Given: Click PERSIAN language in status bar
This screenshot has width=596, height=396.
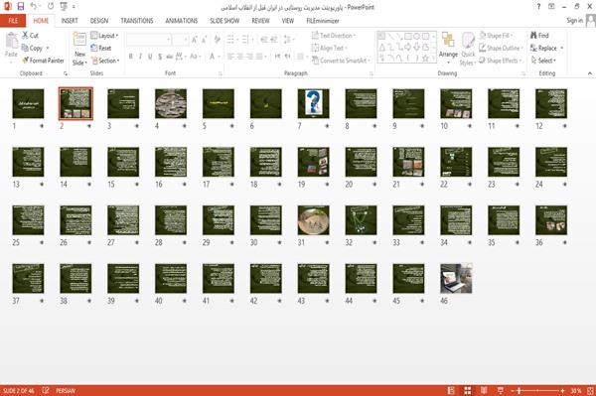Looking at the screenshot, I should tap(66, 391).
